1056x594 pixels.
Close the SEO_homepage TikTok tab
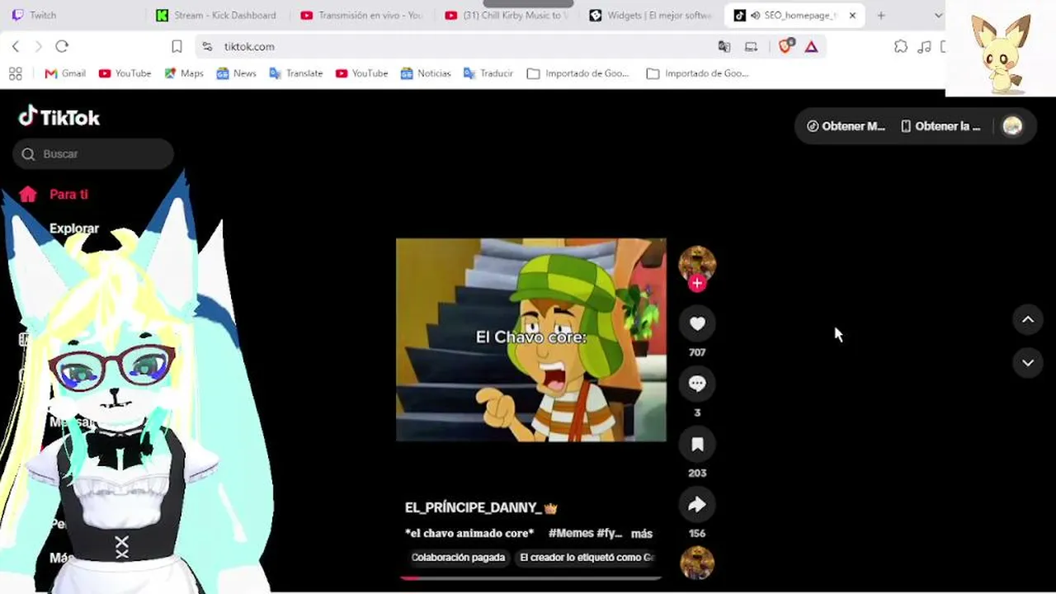[852, 15]
